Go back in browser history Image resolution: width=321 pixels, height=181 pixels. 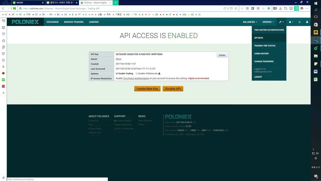tap(3, 8)
